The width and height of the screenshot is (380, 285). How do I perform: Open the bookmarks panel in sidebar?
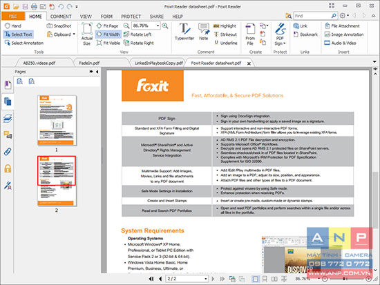tap(8, 85)
